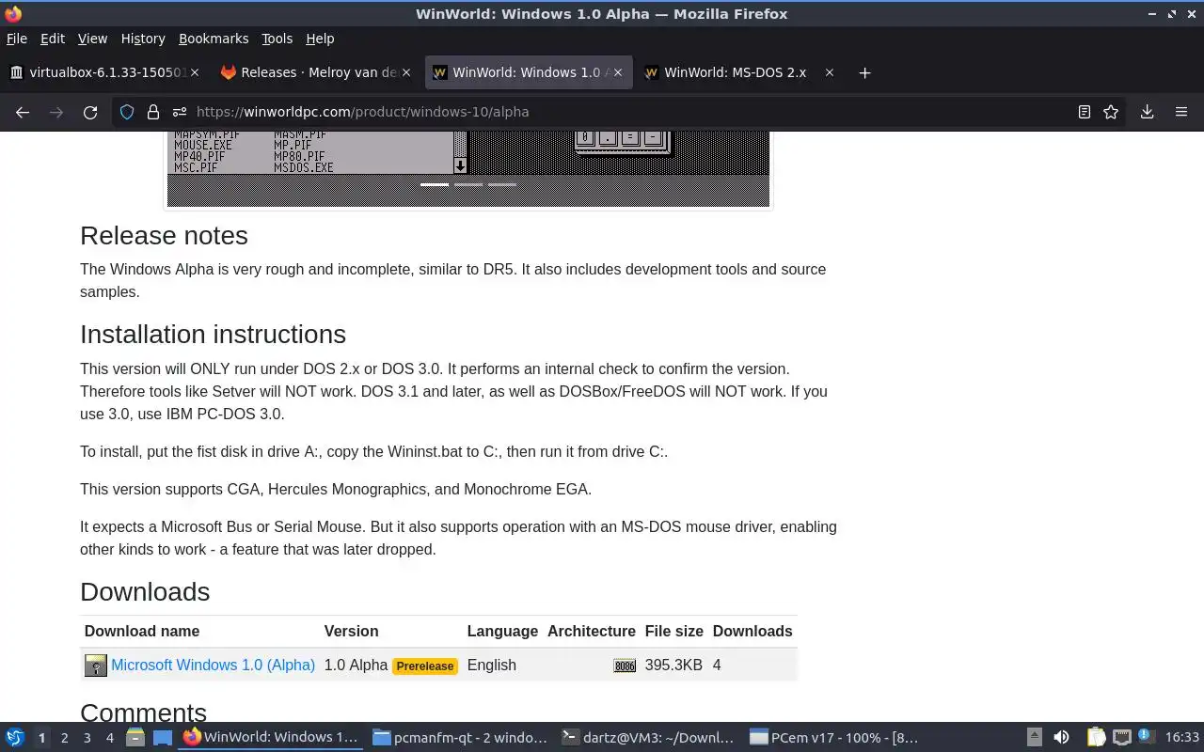Switch to virtual desktop 3
This screenshot has width=1204, height=752.
87,738
